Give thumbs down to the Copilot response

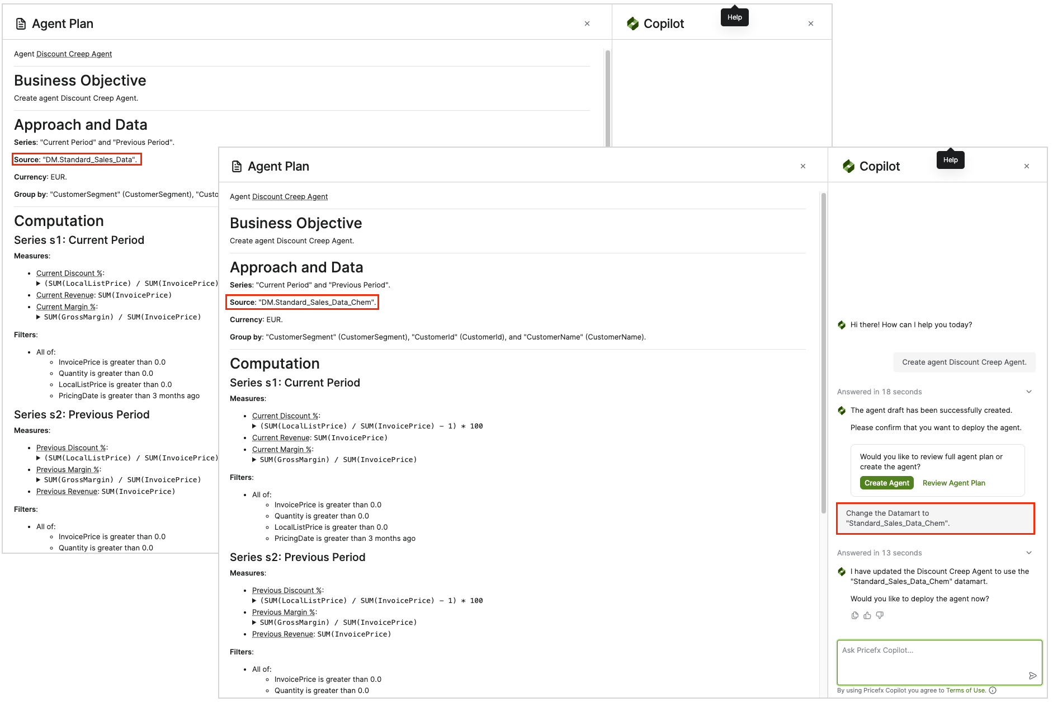pos(880,615)
